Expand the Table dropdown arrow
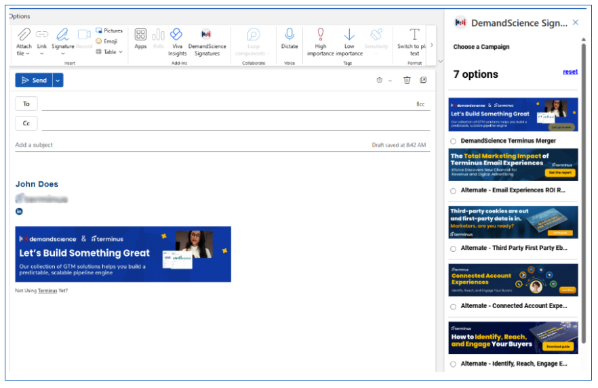 point(121,51)
